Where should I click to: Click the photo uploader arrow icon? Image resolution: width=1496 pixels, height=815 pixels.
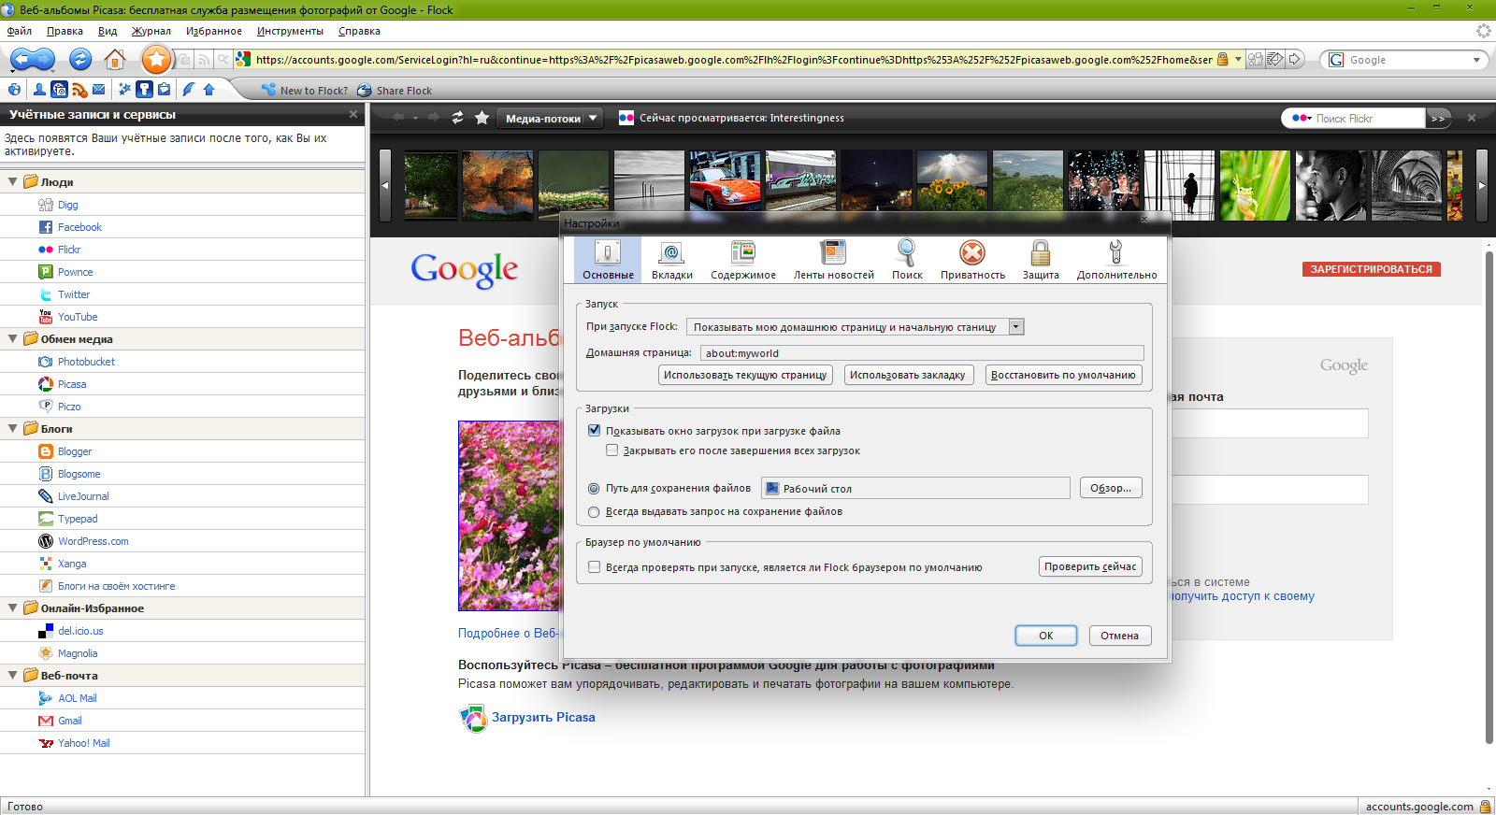click(x=209, y=90)
